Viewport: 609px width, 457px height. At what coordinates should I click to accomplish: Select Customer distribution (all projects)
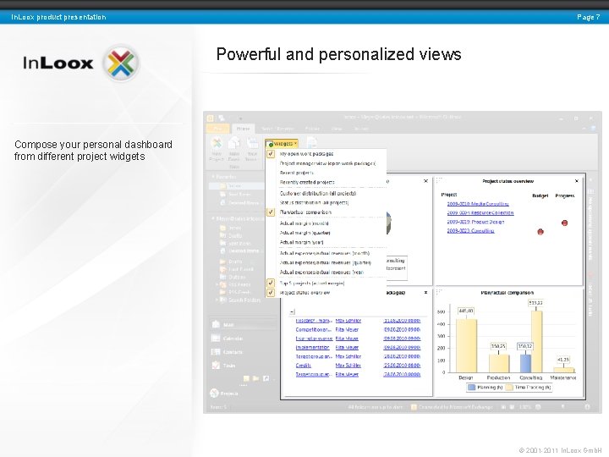click(x=318, y=193)
